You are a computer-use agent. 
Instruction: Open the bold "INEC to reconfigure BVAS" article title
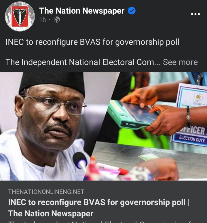click(x=99, y=202)
